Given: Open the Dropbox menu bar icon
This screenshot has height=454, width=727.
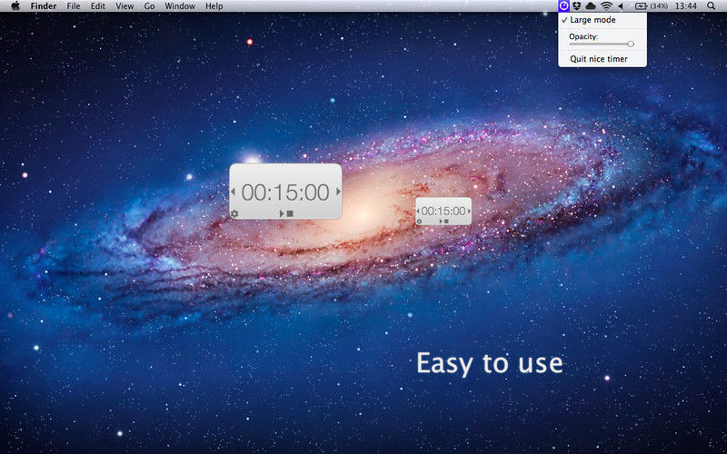Looking at the screenshot, I should tap(577, 6).
